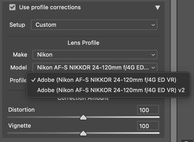
Task: Click the Use profile corrections label
Action: tap(50, 7)
